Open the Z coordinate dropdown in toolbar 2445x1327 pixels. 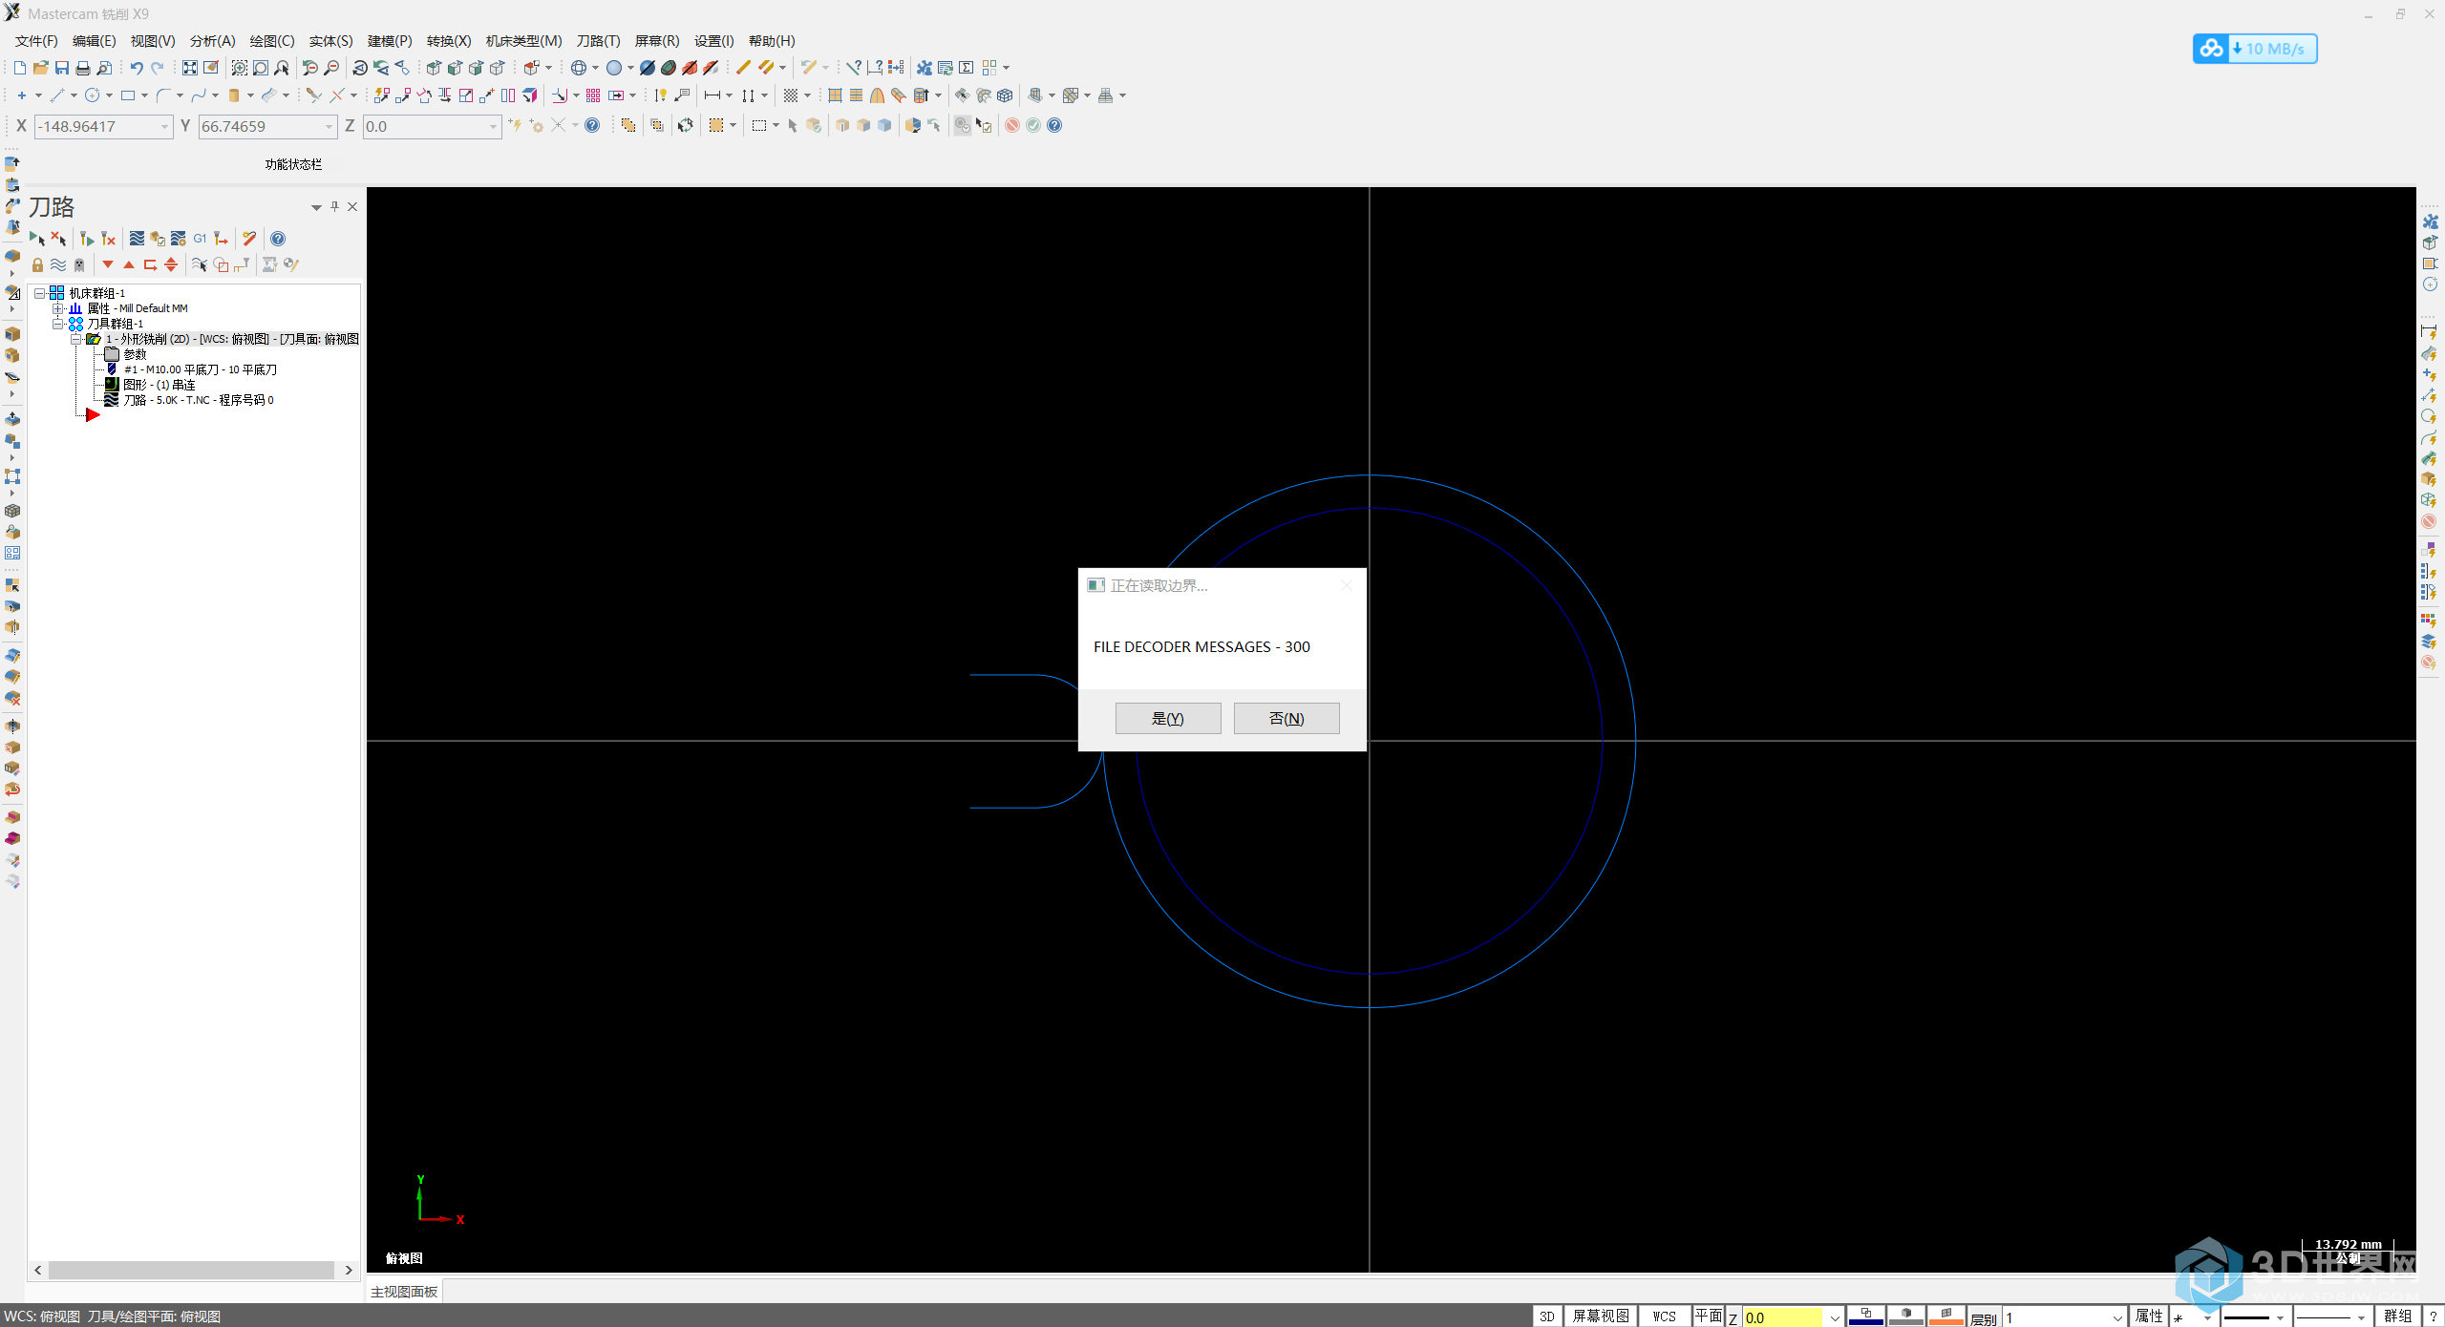493,127
